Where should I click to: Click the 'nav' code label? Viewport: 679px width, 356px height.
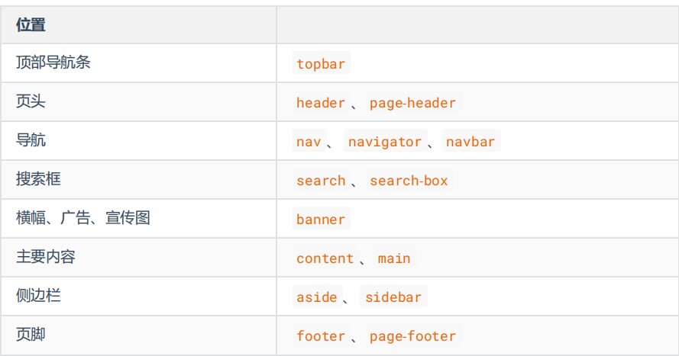pyautogui.click(x=309, y=142)
